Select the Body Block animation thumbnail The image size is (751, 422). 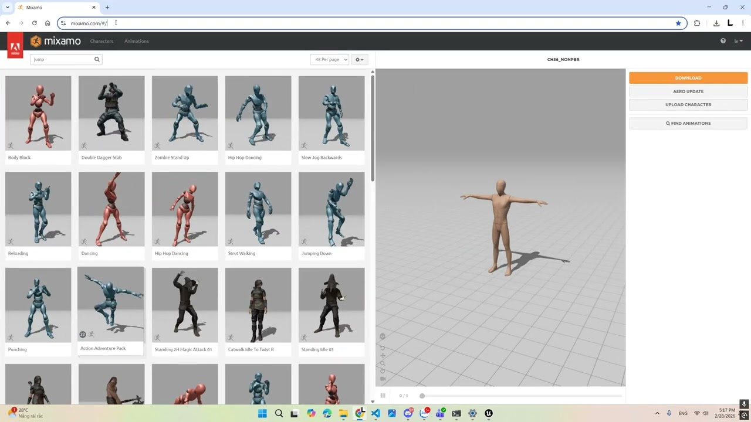point(38,113)
